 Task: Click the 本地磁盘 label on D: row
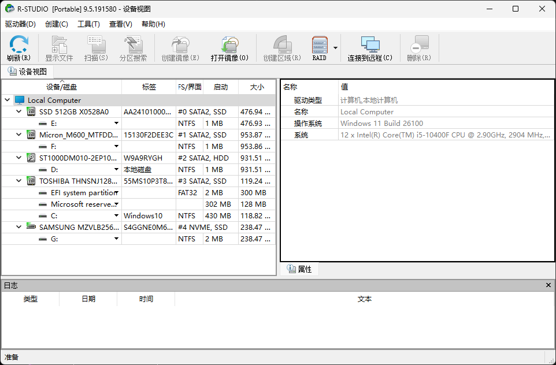138,170
